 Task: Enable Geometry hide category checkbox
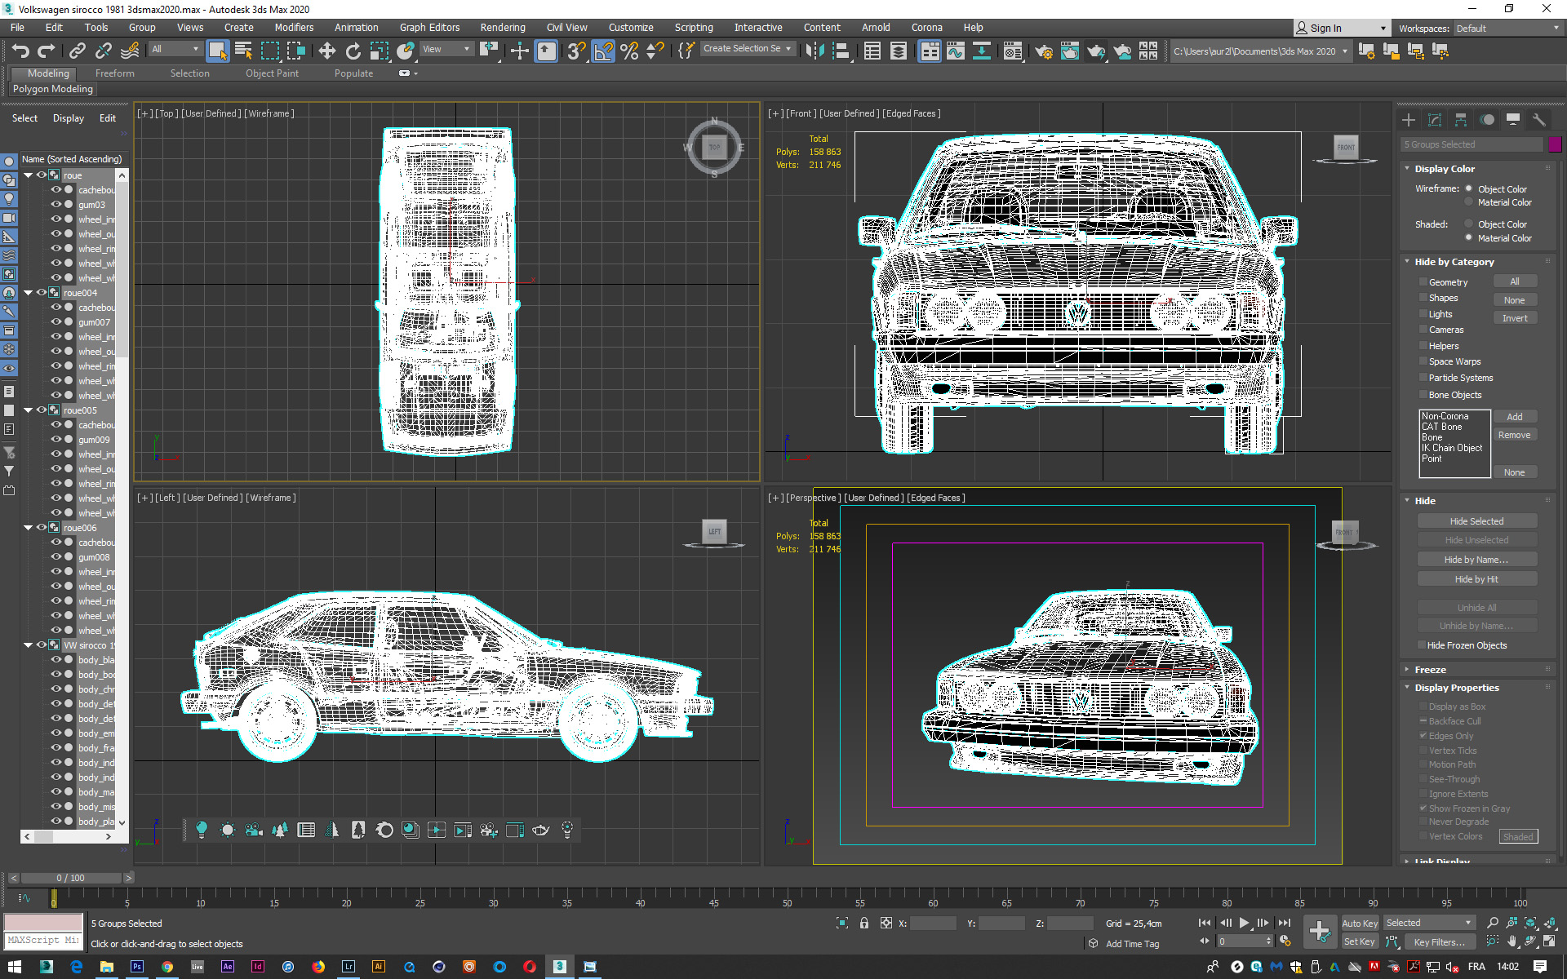point(1423,282)
